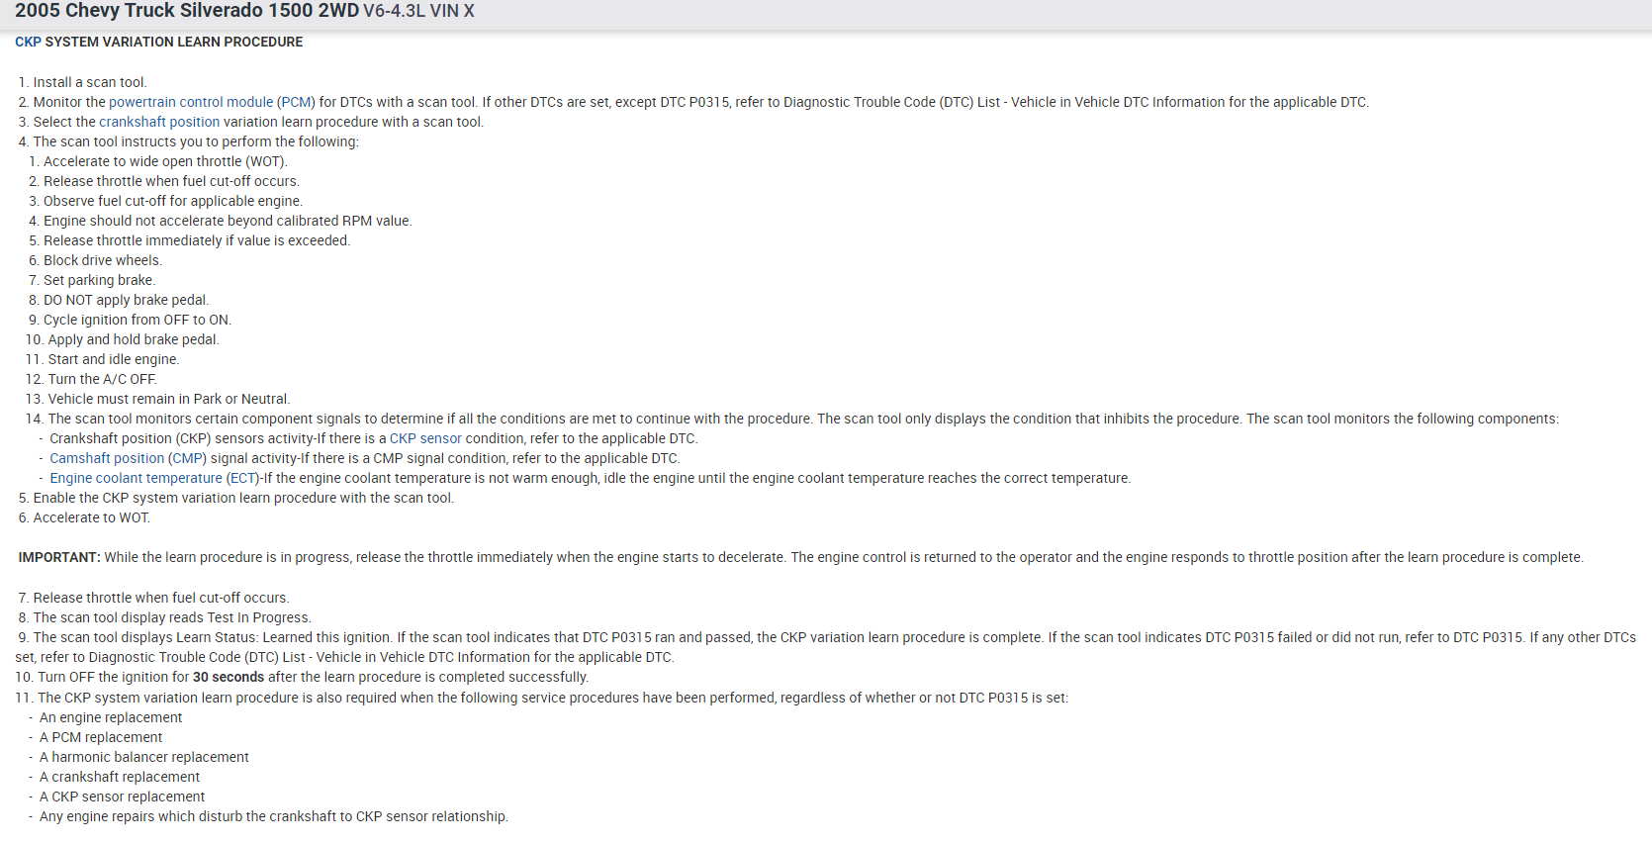1652x844 pixels.
Task: Click the Install a scan tool step
Action: 89,82
